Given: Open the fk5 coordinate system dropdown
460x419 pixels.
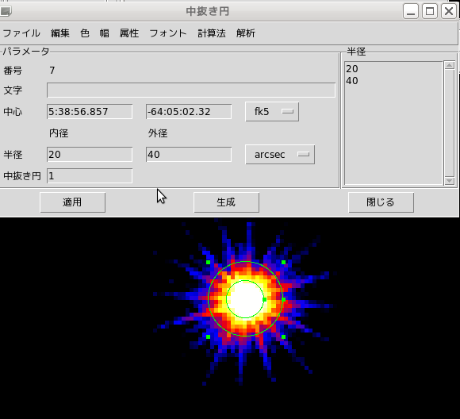Looking at the screenshot, I should [x=272, y=112].
